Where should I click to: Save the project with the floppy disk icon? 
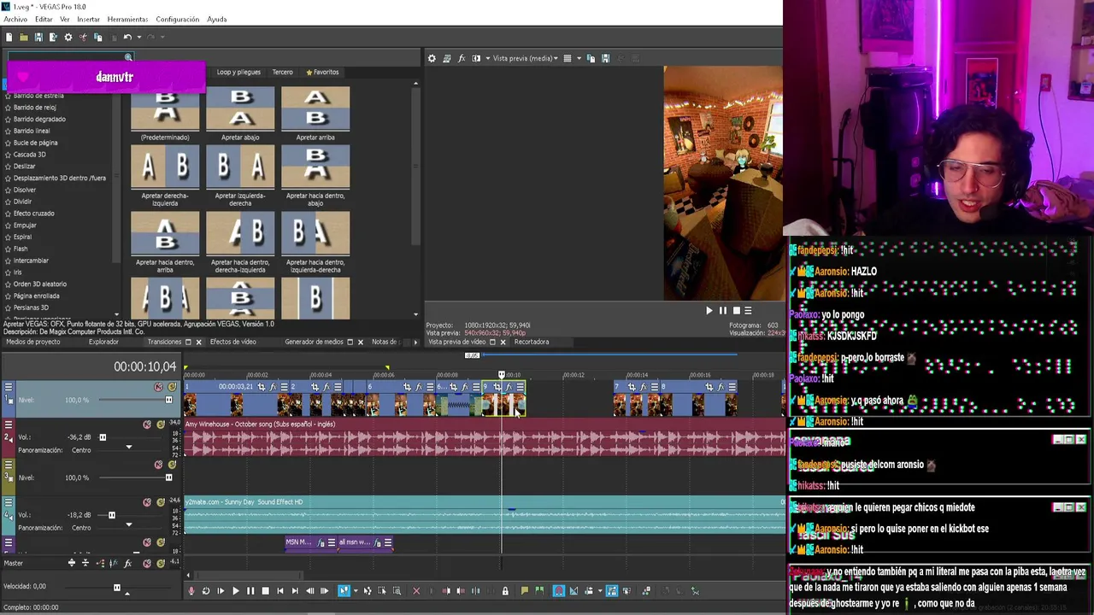tap(38, 37)
